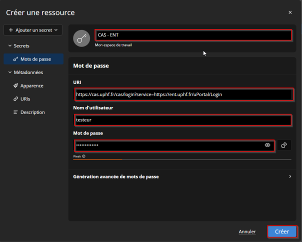Image resolution: width=302 pixels, height=242 pixels.
Task: Click the round key resource icon
Action: point(81,38)
